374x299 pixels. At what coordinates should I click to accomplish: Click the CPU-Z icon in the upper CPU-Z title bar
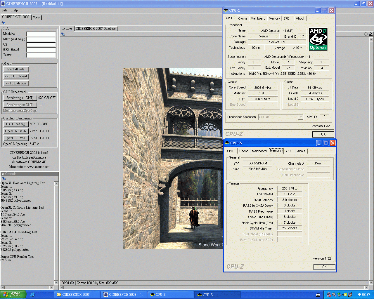pyautogui.click(x=226, y=10)
